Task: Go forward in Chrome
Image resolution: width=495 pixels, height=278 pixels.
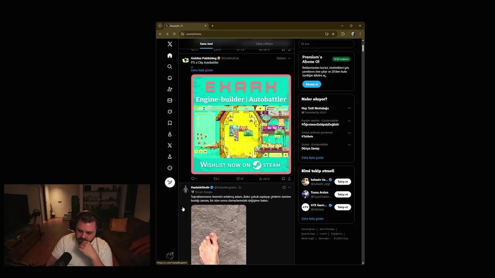Action: click(167, 34)
